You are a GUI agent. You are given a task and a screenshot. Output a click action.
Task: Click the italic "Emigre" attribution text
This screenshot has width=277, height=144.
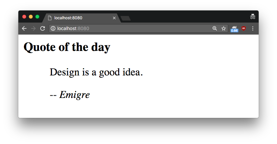(x=74, y=95)
